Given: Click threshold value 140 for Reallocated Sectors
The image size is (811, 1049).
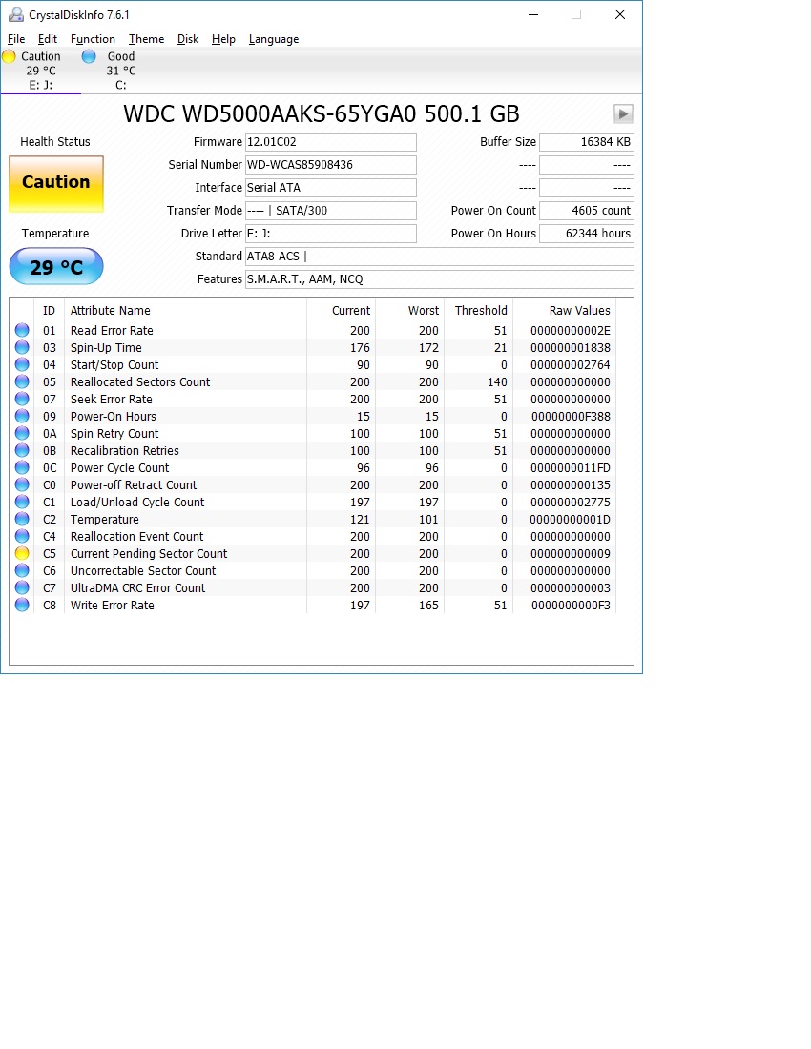Looking at the screenshot, I should (497, 382).
